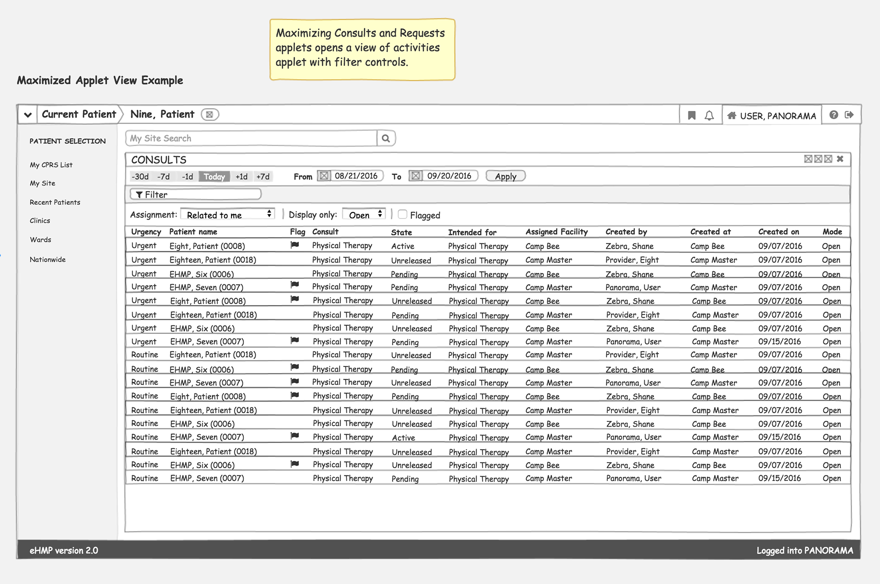The image size is (880, 584).
Task: Click the bookmark icon in header
Action: pyautogui.click(x=692, y=115)
